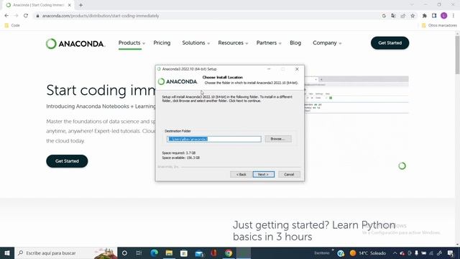Click the "Space required: 3.7 GB" text
The width and height of the screenshot is (460, 259).
[179, 153]
